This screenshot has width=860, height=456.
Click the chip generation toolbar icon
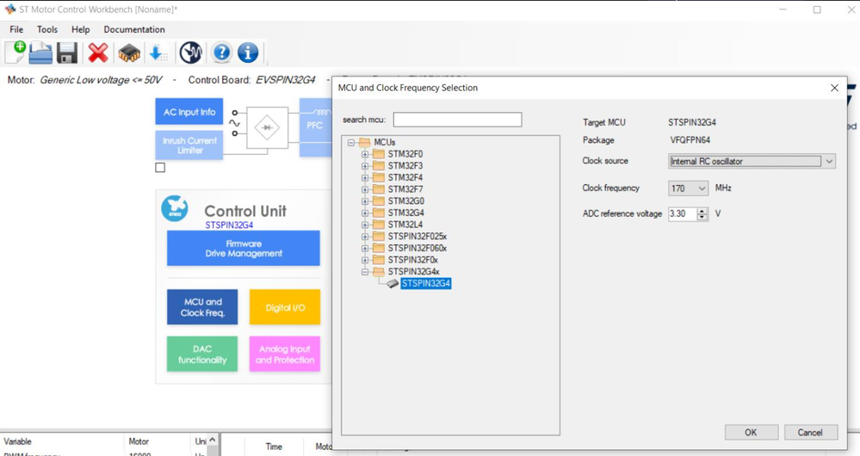click(x=129, y=53)
